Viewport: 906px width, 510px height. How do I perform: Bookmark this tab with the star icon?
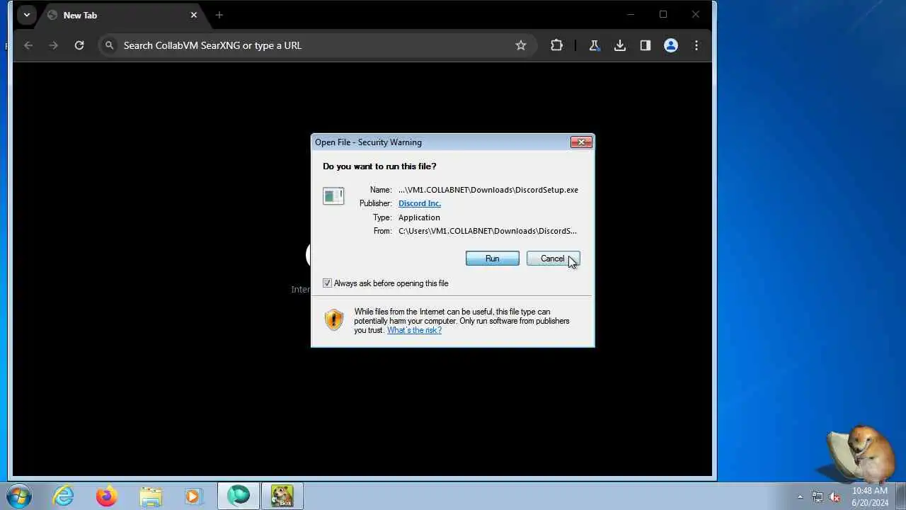[521, 45]
